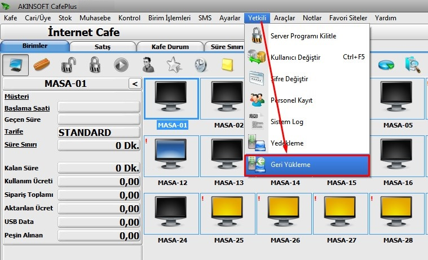Click the Başlama Saati link
The height and width of the screenshot is (260, 428).
point(27,108)
